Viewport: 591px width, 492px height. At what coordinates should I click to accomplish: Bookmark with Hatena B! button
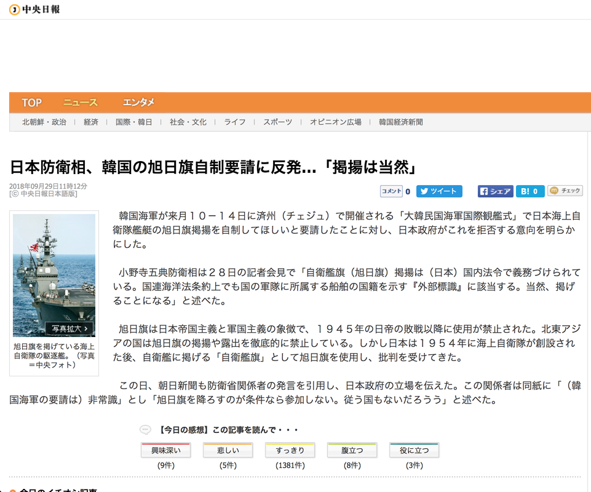(x=530, y=191)
